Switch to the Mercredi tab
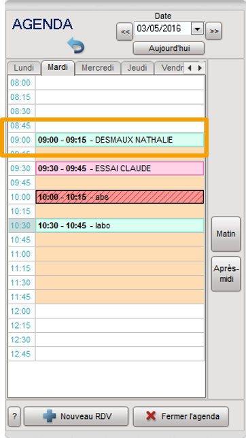The height and width of the screenshot is (438, 246). coord(98,68)
